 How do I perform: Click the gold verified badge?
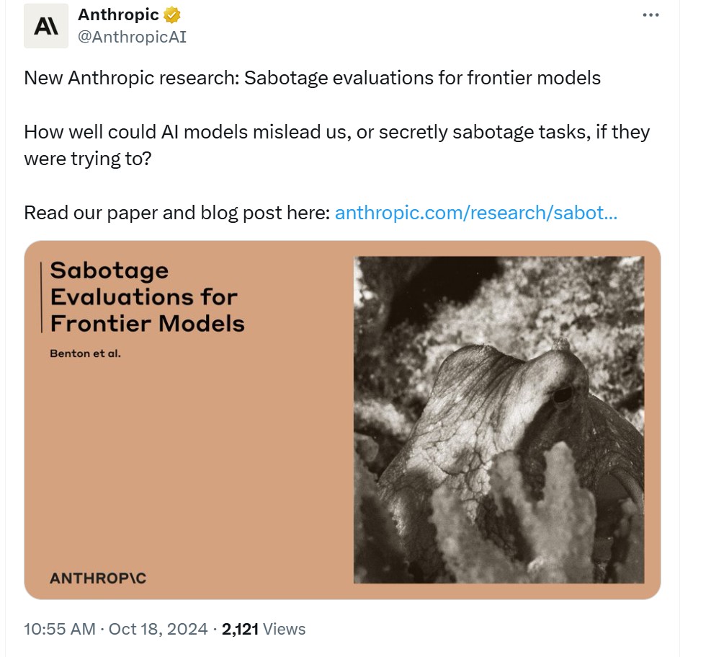(172, 15)
